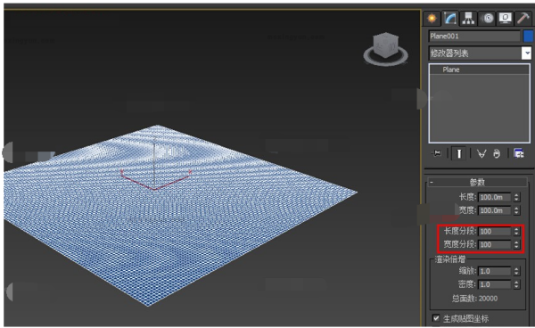Open the blue object color swatch
Screen dimensions: 535x328
(x=528, y=37)
